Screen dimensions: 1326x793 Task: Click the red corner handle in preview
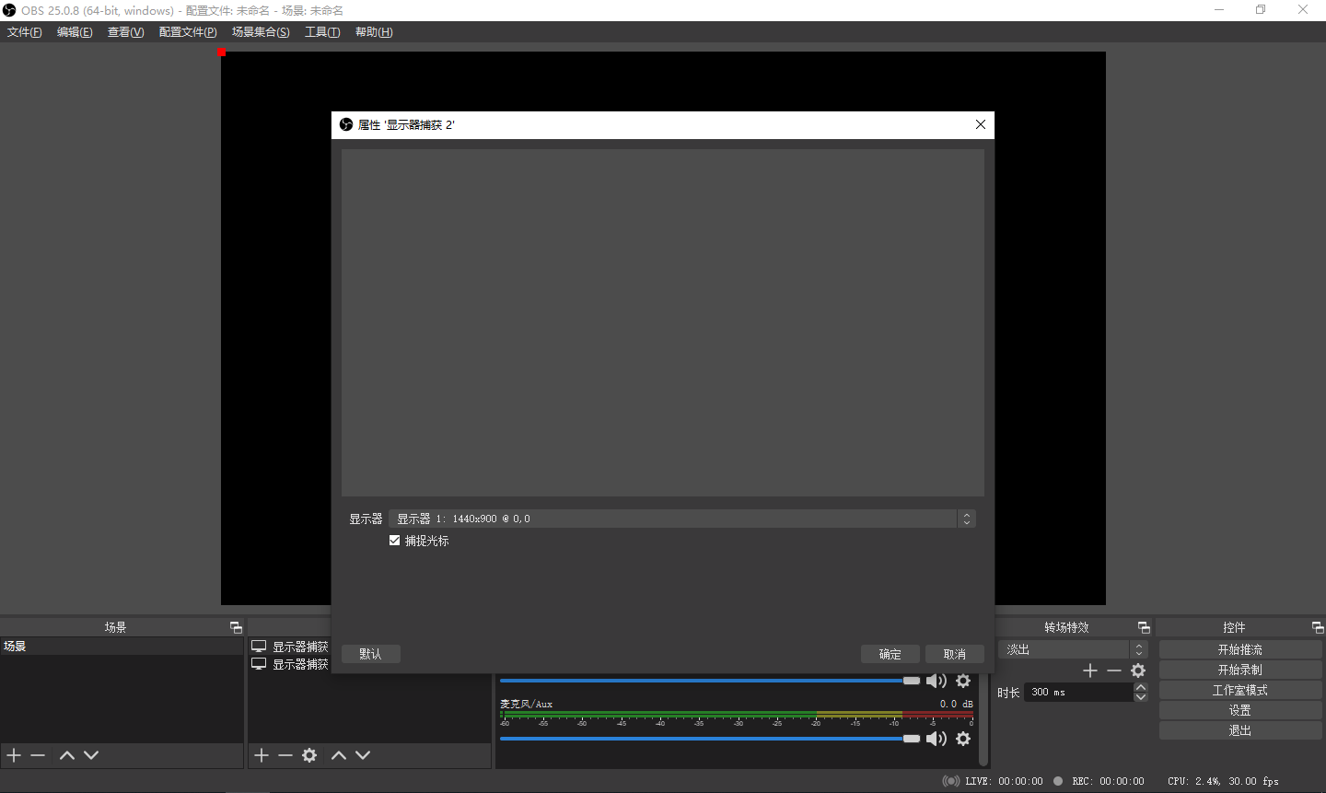(222, 52)
